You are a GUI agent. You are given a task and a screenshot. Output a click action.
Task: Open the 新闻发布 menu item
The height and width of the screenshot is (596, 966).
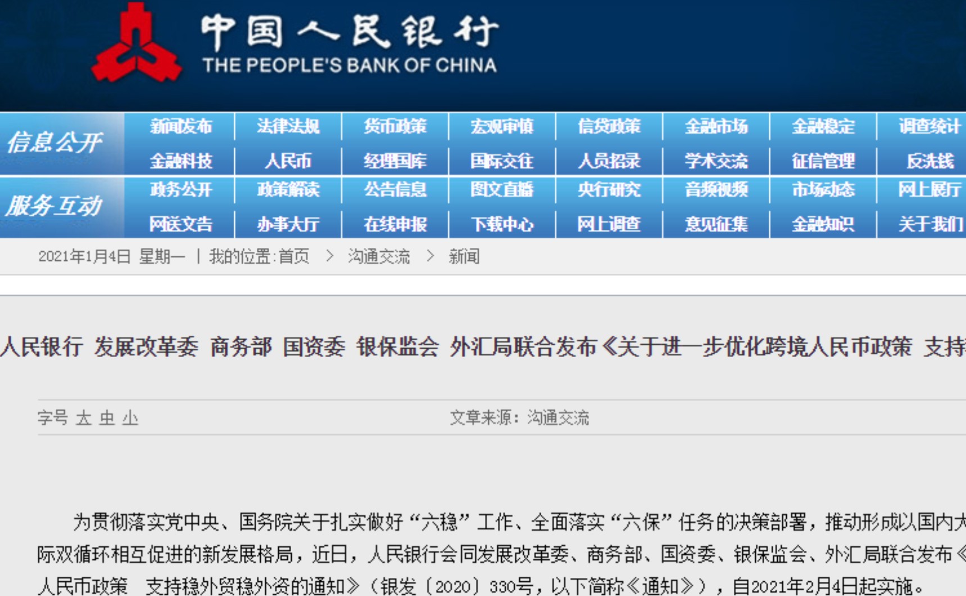181,127
